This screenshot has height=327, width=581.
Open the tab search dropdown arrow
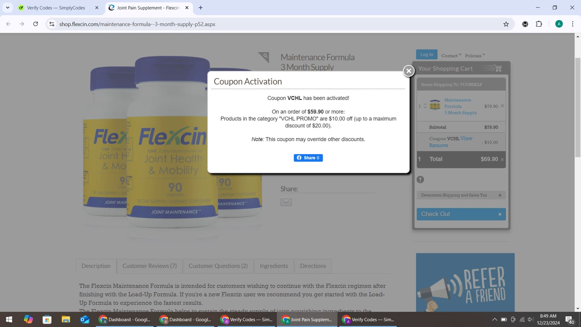[8, 8]
